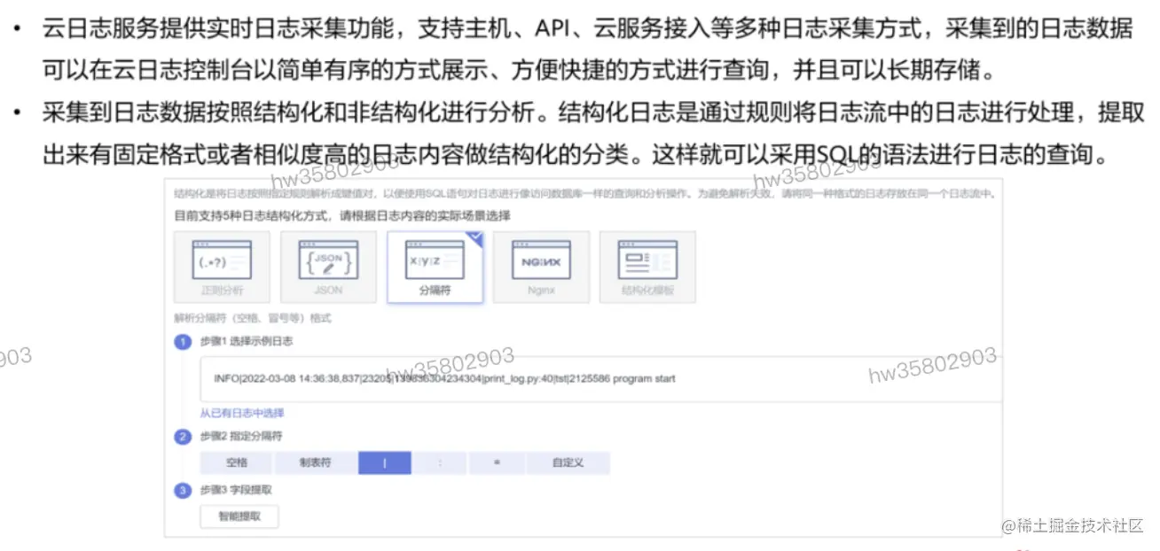The width and height of the screenshot is (1160, 551).
Task: Click into the sample log input box
Action: click(600, 378)
